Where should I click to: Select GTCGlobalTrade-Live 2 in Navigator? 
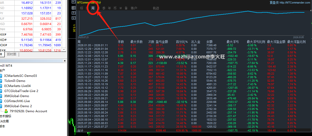(21, 91)
